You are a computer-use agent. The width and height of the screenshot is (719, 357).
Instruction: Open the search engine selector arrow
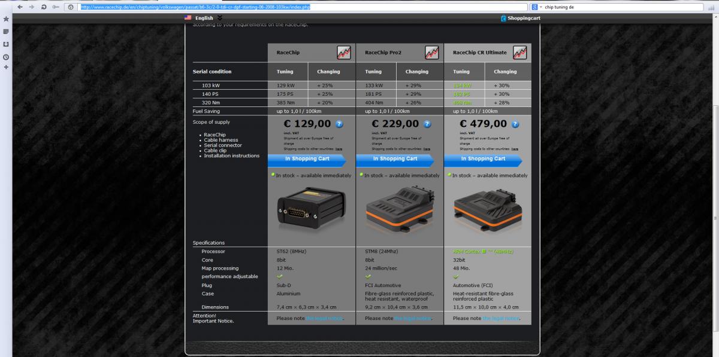541,7
